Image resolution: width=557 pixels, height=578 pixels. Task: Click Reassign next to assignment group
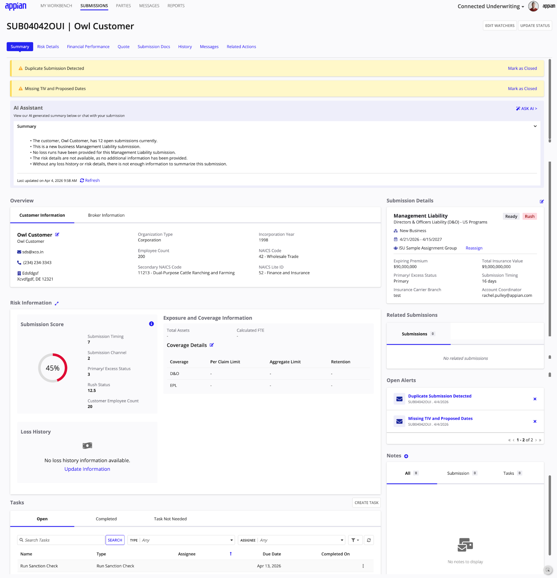point(474,248)
